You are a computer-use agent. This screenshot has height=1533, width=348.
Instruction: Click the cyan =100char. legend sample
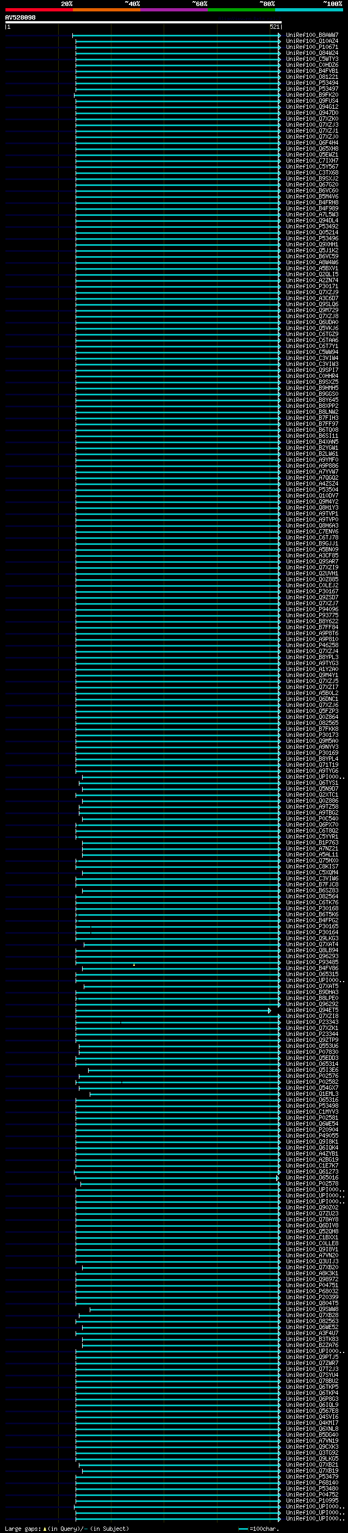[243, 1528]
